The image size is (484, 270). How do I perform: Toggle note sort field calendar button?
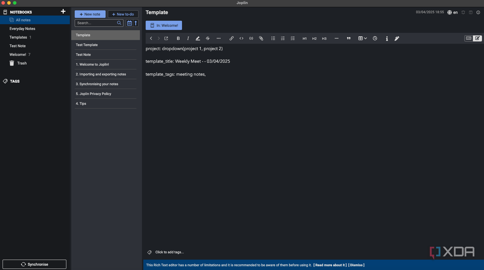(130, 23)
